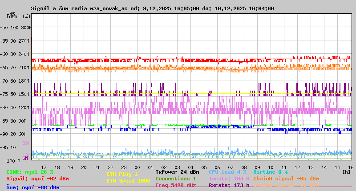This screenshot has width=356, height=191.
Task: Select the TxPower 24 dBm label
Action: (x=177, y=172)
